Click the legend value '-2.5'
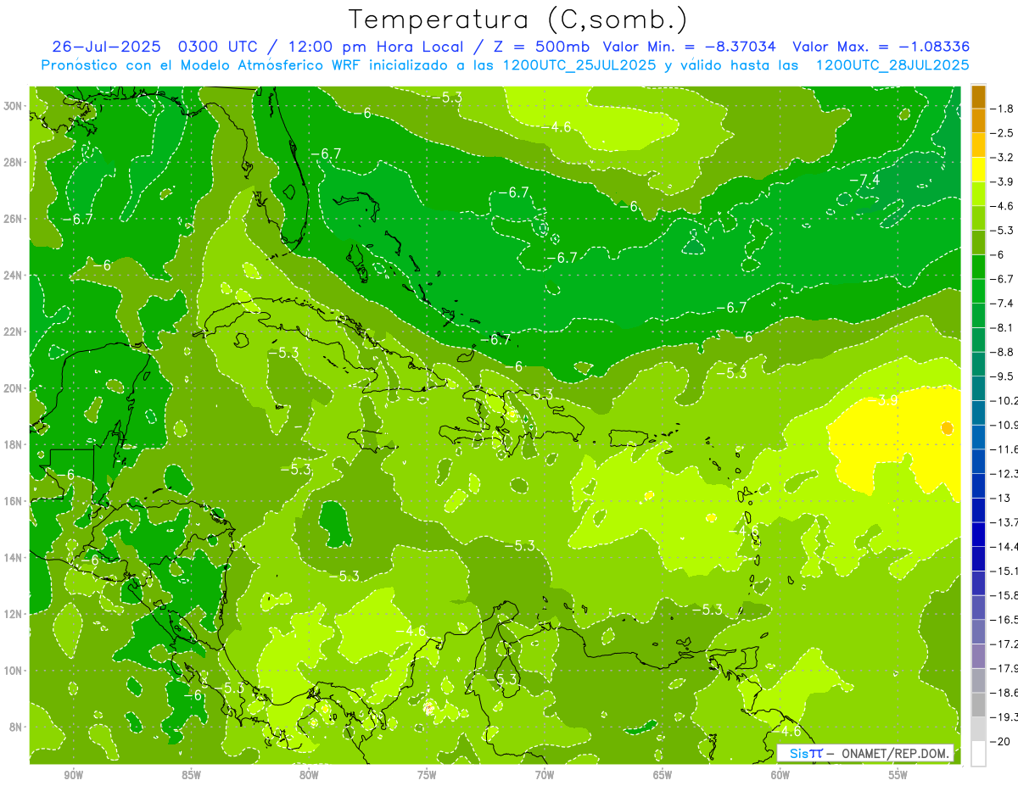Viewport: 1018px width, 786px height. [x=1003, y=133]
